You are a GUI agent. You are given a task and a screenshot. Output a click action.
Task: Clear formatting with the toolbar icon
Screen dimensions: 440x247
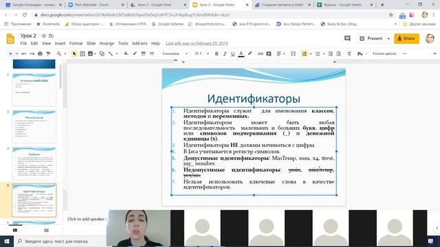tap(349, 54)
